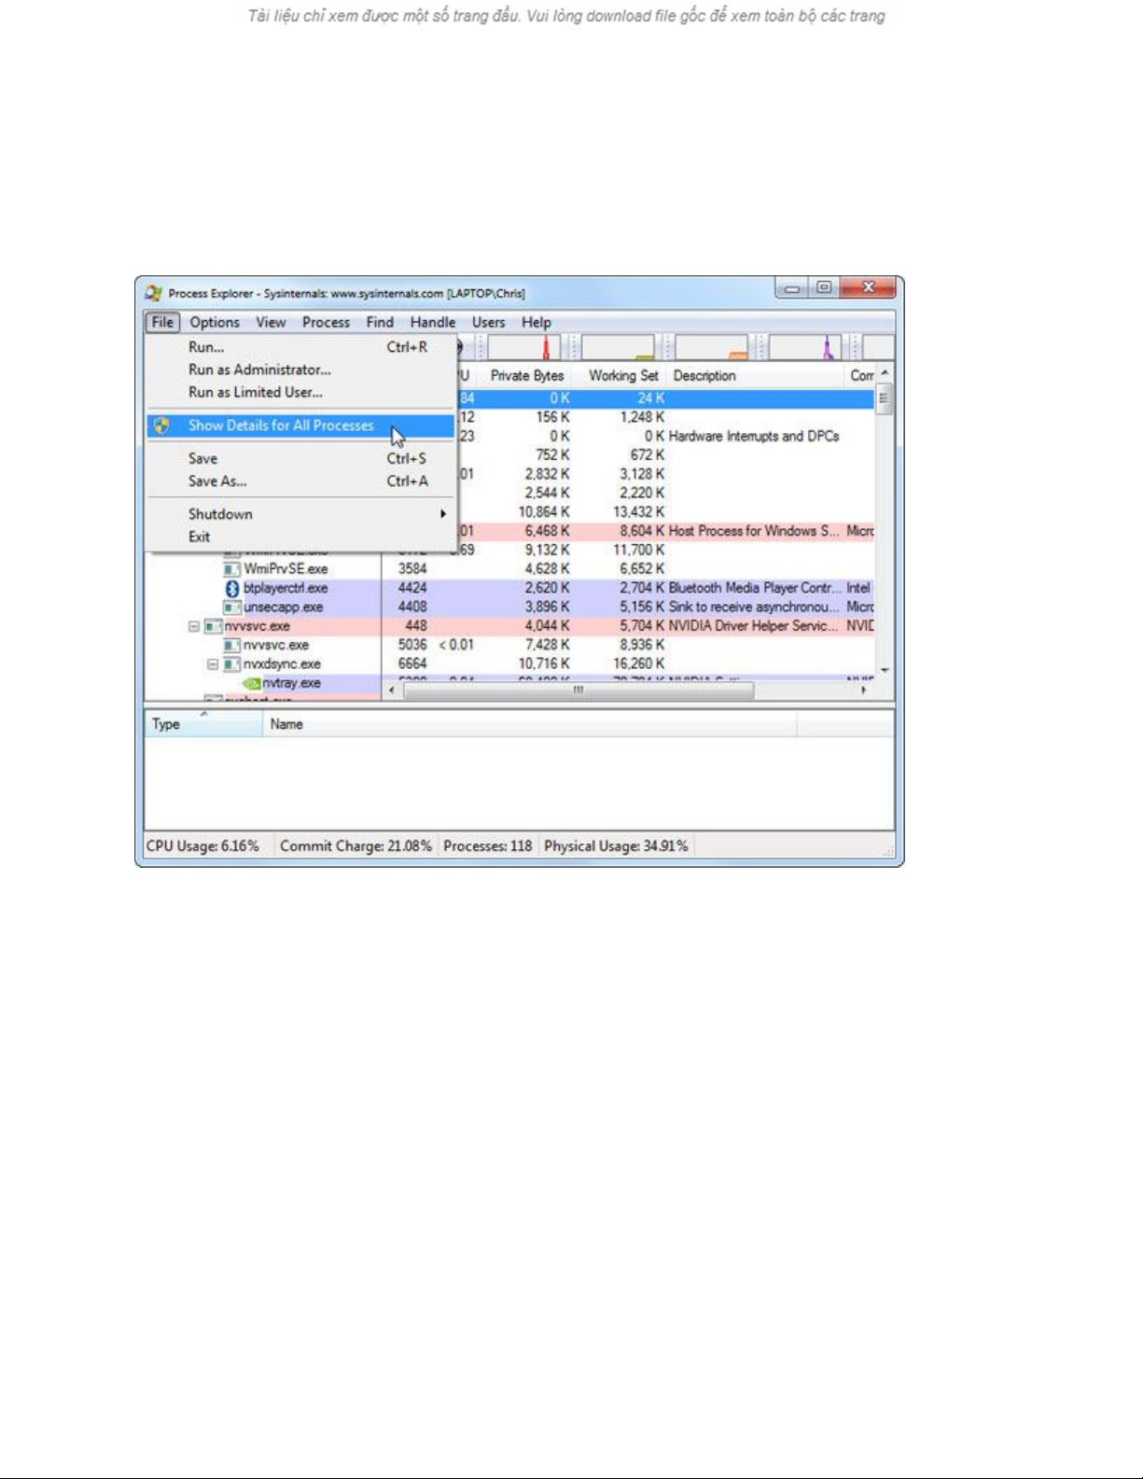
Task: Click the Bluetooth icon beside btplayerctrl.exe
Action: pyautogui.click(x=232, y=589)
